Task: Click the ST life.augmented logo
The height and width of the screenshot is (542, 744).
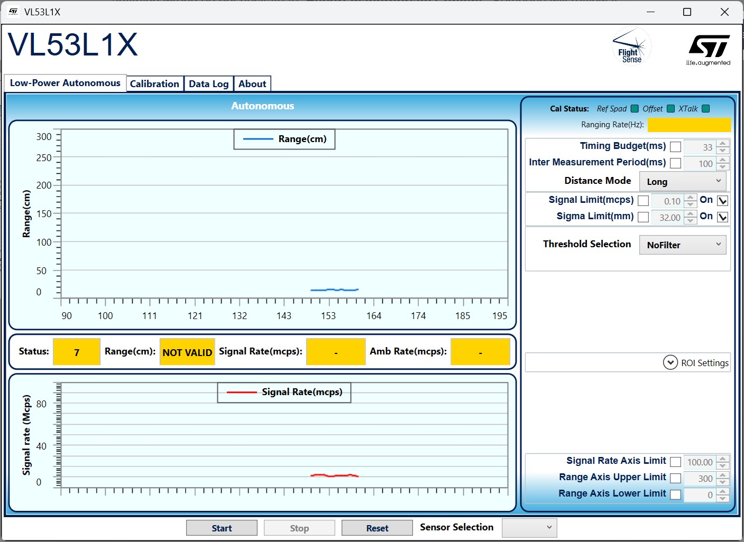Action: [709, 50]
